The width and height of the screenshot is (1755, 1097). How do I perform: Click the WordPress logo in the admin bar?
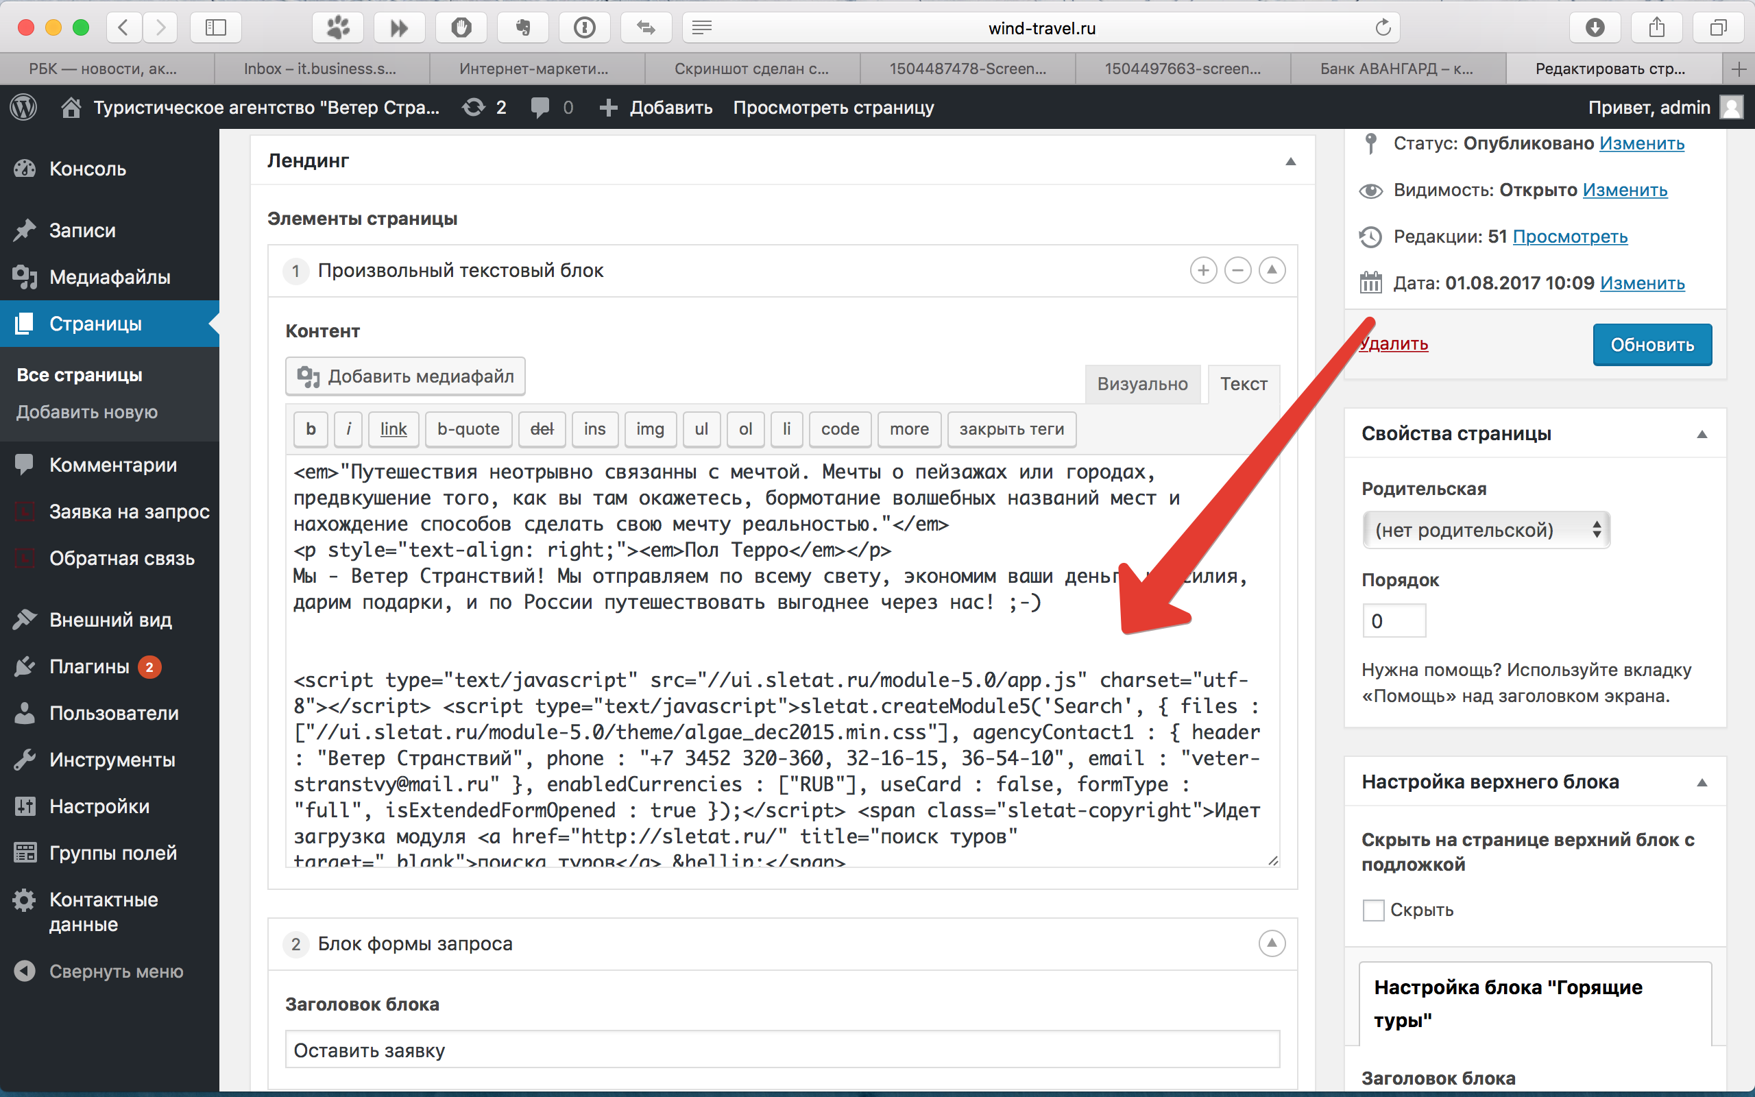coord(23,108)
